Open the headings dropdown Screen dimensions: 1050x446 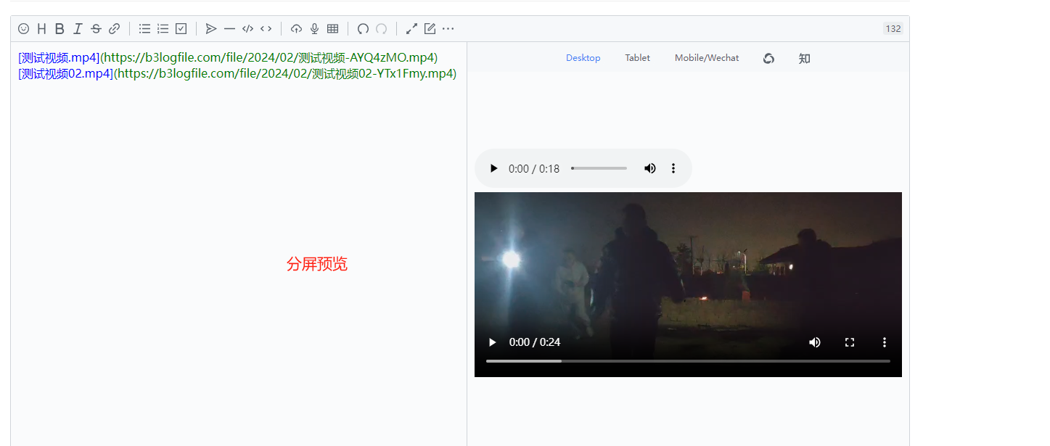click(x=41, y=29)
